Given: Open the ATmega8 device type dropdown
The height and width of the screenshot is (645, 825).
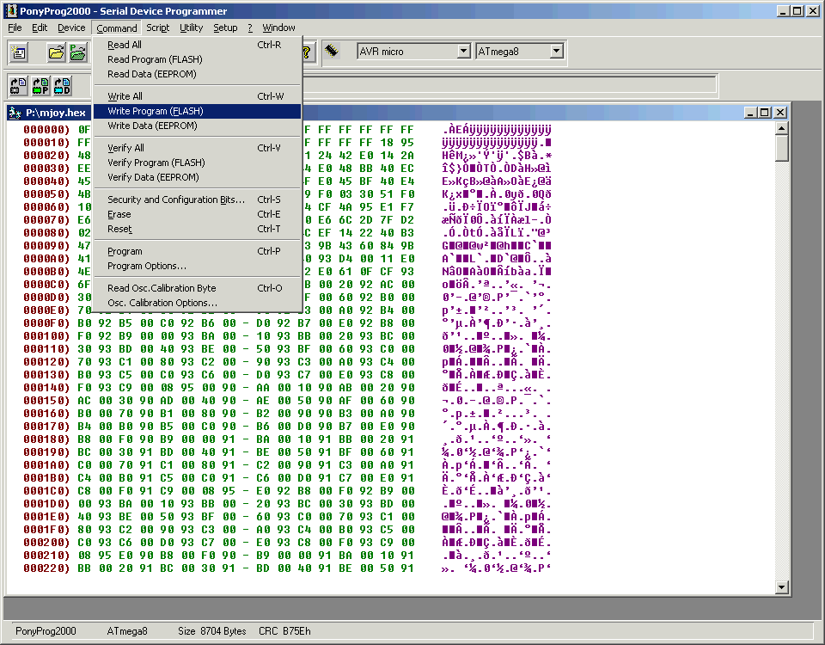Looking at the screenshot, I should [x=556, y=52].
